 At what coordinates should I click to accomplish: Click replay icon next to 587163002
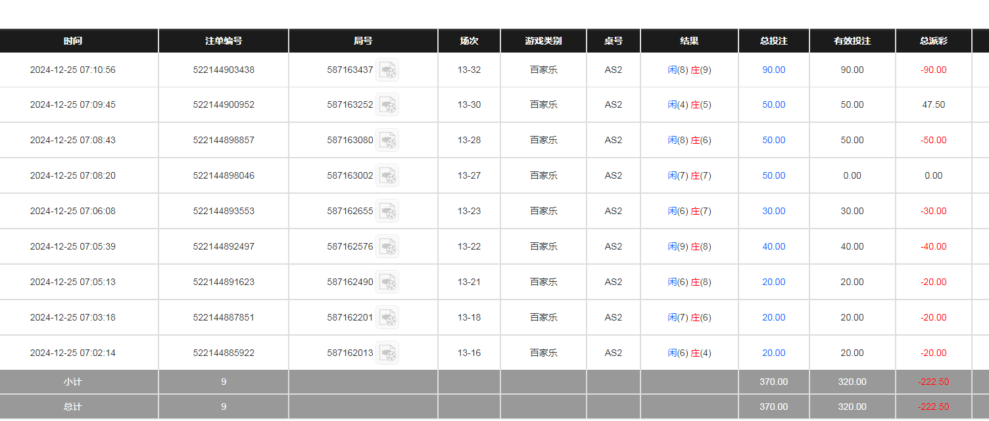[387, 175]
